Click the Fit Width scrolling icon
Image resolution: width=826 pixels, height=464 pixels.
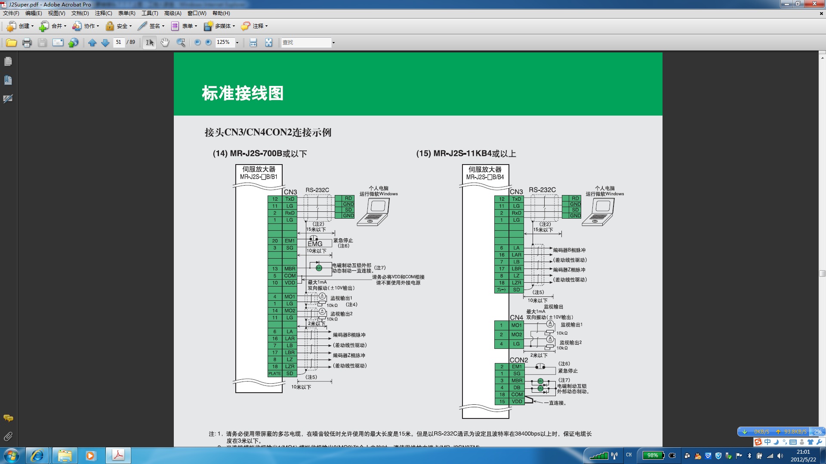click(253, 43)
